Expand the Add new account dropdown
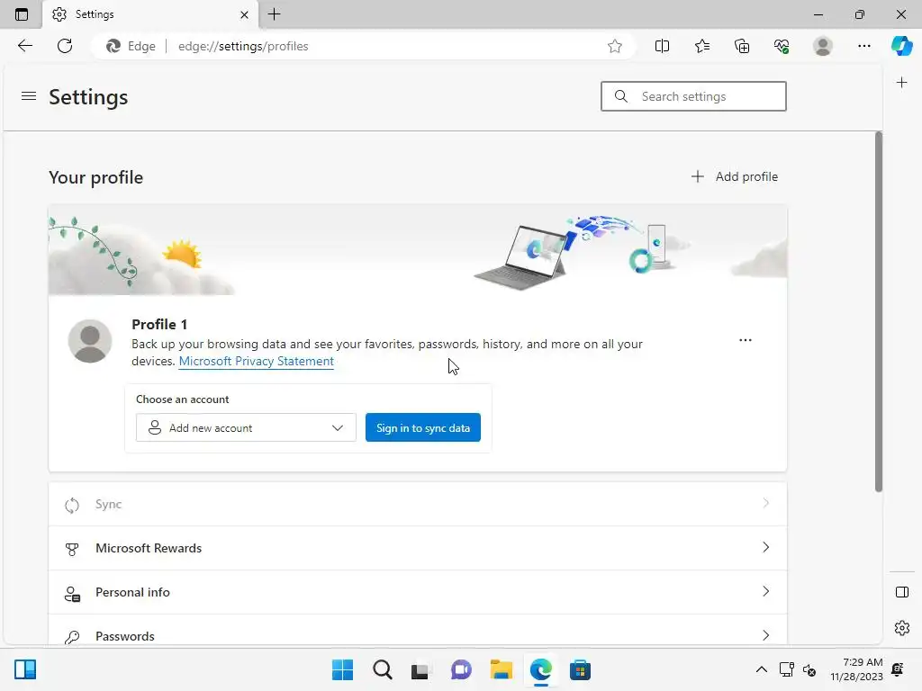Image resolution: width=922 pixels, height=691 pixels. pos(246,427)
